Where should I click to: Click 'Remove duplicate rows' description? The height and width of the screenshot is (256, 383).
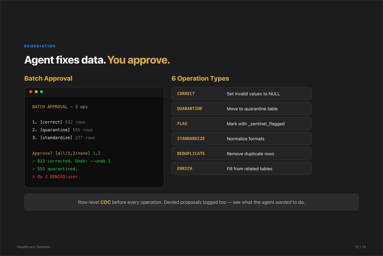250,154
